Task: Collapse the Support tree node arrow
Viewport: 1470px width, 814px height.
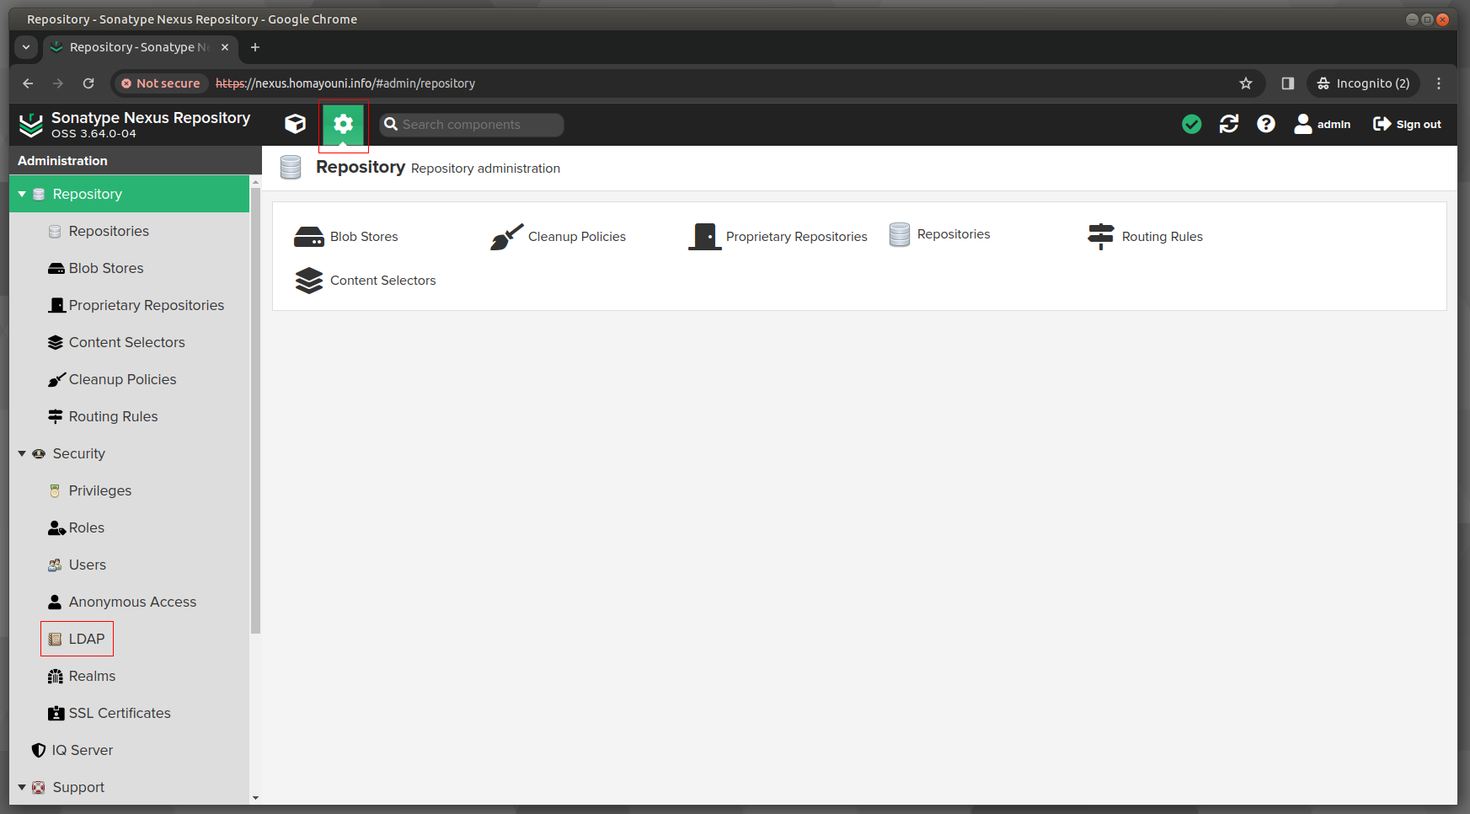Action: [22, 787]
